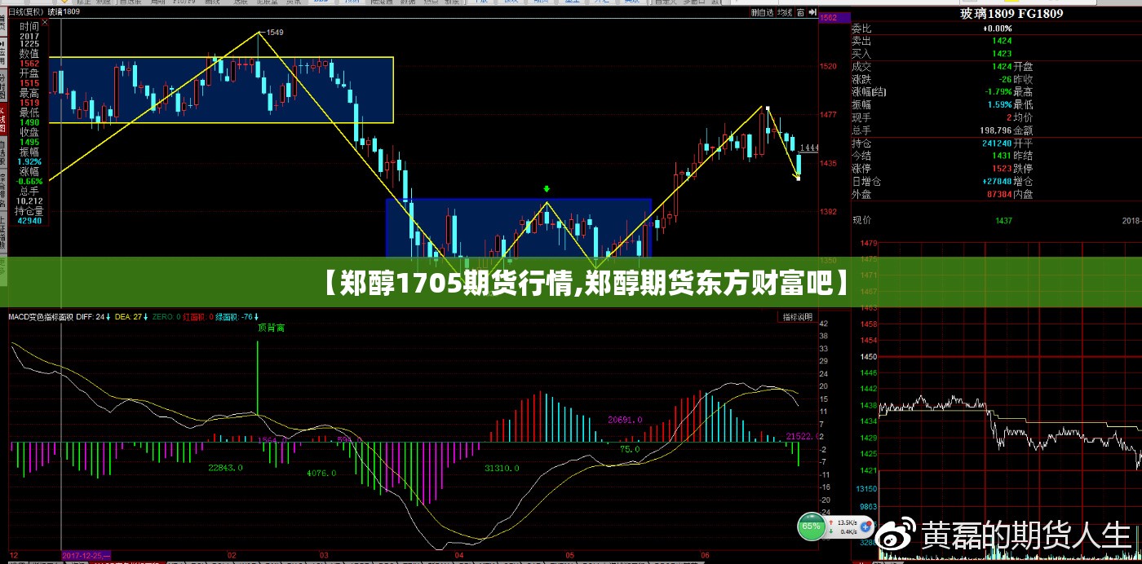
Task: Click the 买入 1423 bid price
Action: coord(1003,53)
